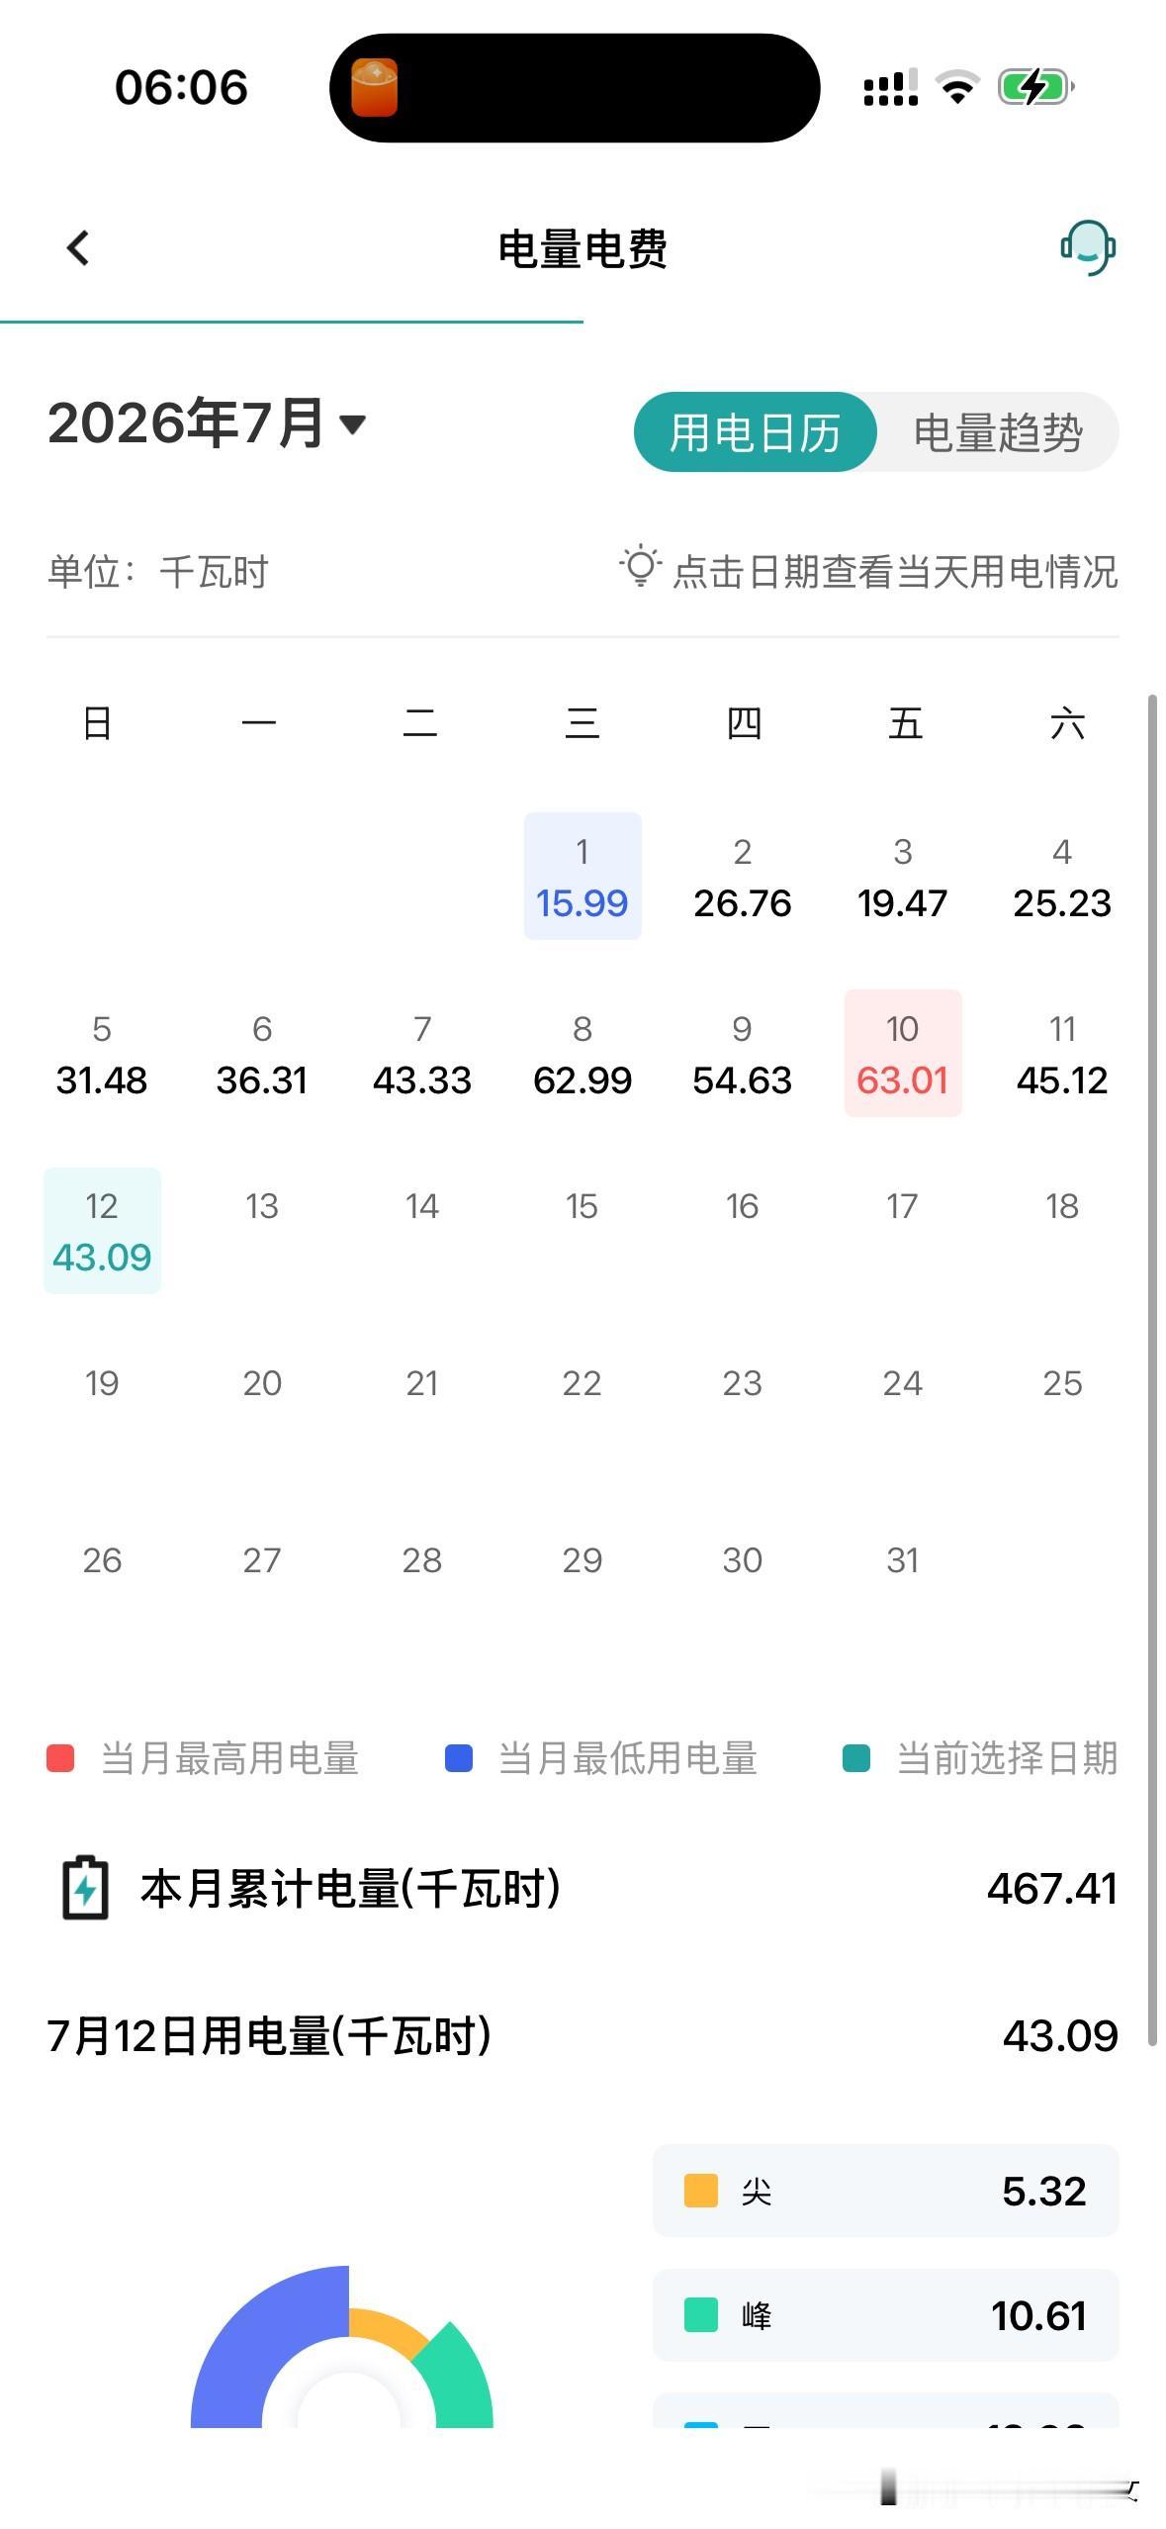
Task: Tap the 峰 row with 10.61
Action: [885, 2315]
